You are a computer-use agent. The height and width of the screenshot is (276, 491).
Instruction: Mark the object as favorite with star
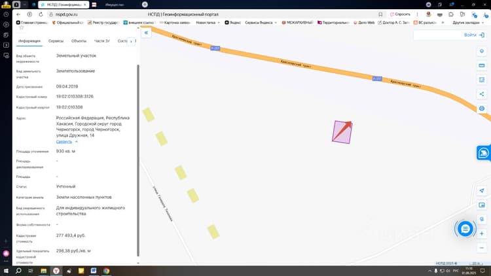click(x=22, y=28)
